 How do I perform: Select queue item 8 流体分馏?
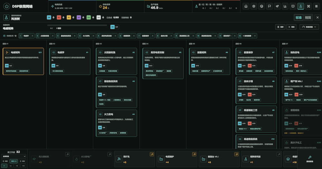click(165, 36)
